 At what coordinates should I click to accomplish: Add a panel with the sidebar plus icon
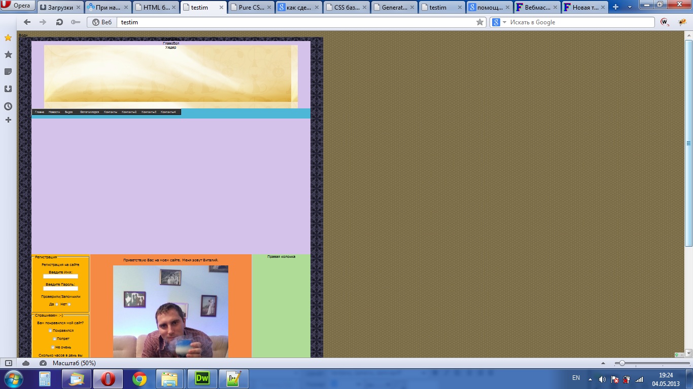pos(8,120)
